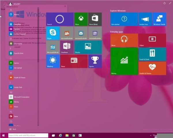Open Alarms from the app list

pyautogui.click(x=14, y=15)
